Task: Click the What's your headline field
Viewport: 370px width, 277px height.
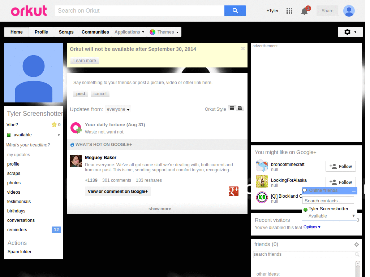Action: coord(28,145)
